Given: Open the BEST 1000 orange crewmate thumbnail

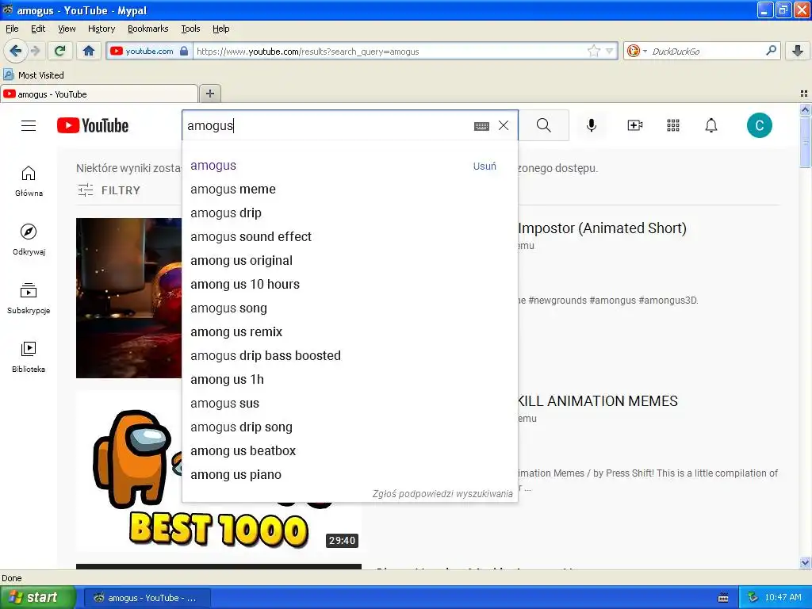Looking at the screenshot, I should pos(219,471).
